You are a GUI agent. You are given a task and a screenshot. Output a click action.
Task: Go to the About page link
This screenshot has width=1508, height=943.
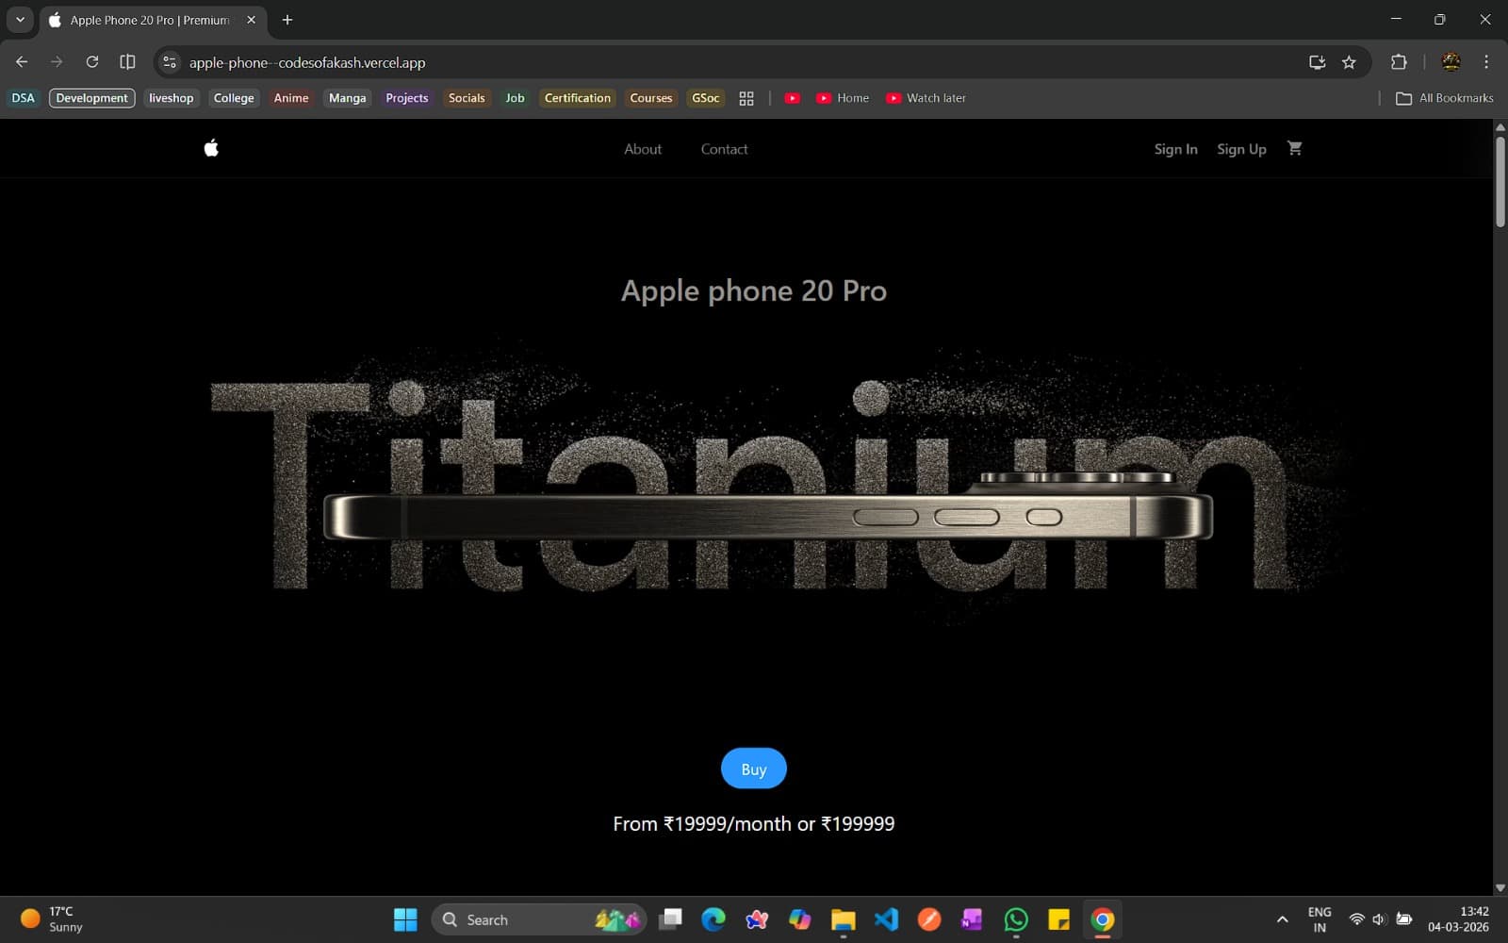(x=643, y=149)
